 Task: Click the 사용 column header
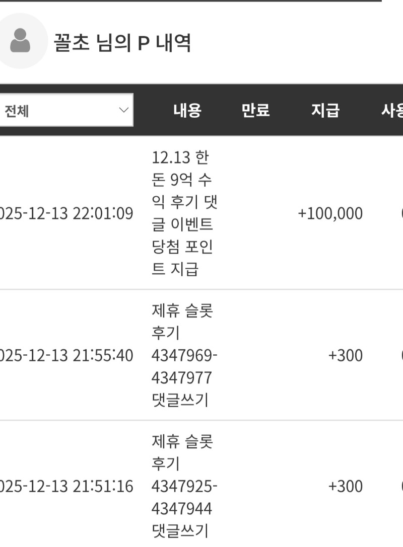[x=394, y=112]
